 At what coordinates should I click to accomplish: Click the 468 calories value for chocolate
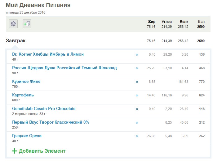pyautogui.click(x=202, y=68)
